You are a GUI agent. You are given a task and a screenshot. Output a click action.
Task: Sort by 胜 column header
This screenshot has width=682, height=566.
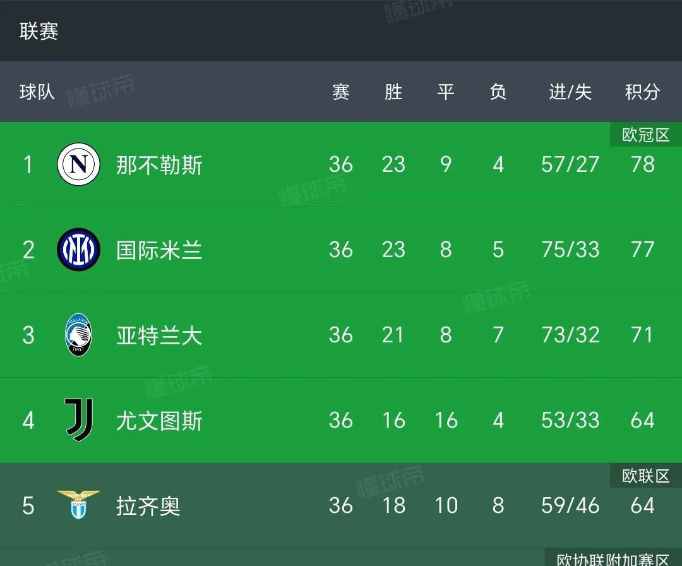(393, 92)
